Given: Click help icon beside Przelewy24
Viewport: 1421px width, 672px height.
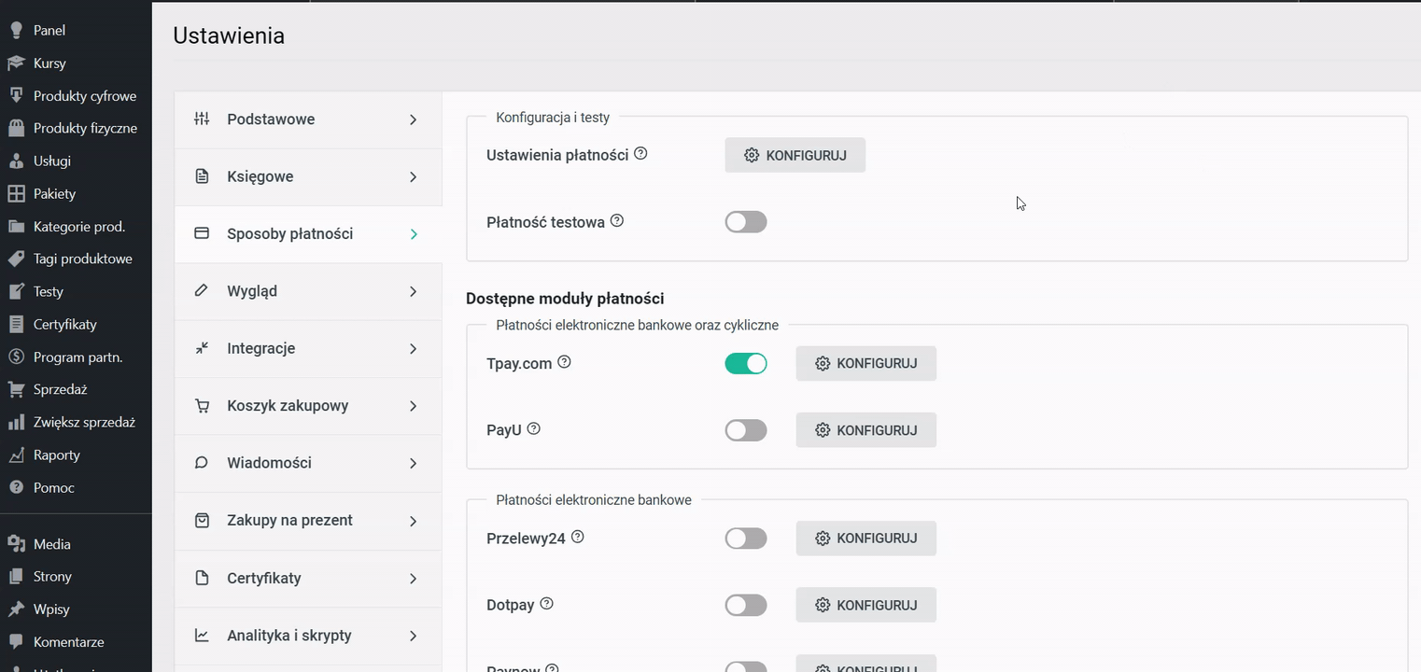Looking at the screenshot, I should [578, 538].
